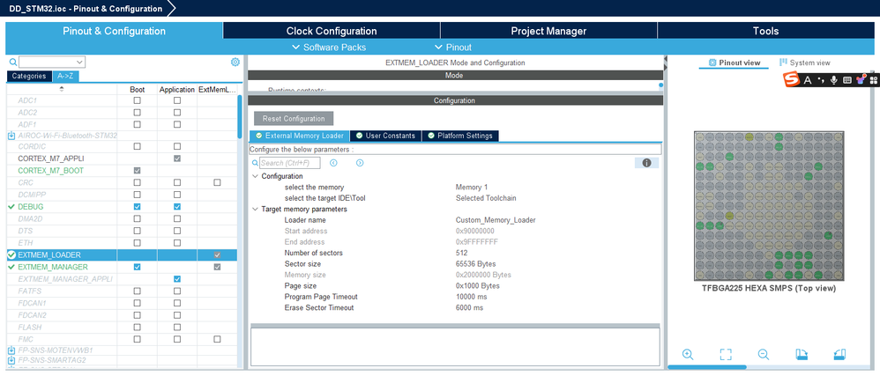Click Reset Configuration button
The image size is (880, 376).
(294, 119)
